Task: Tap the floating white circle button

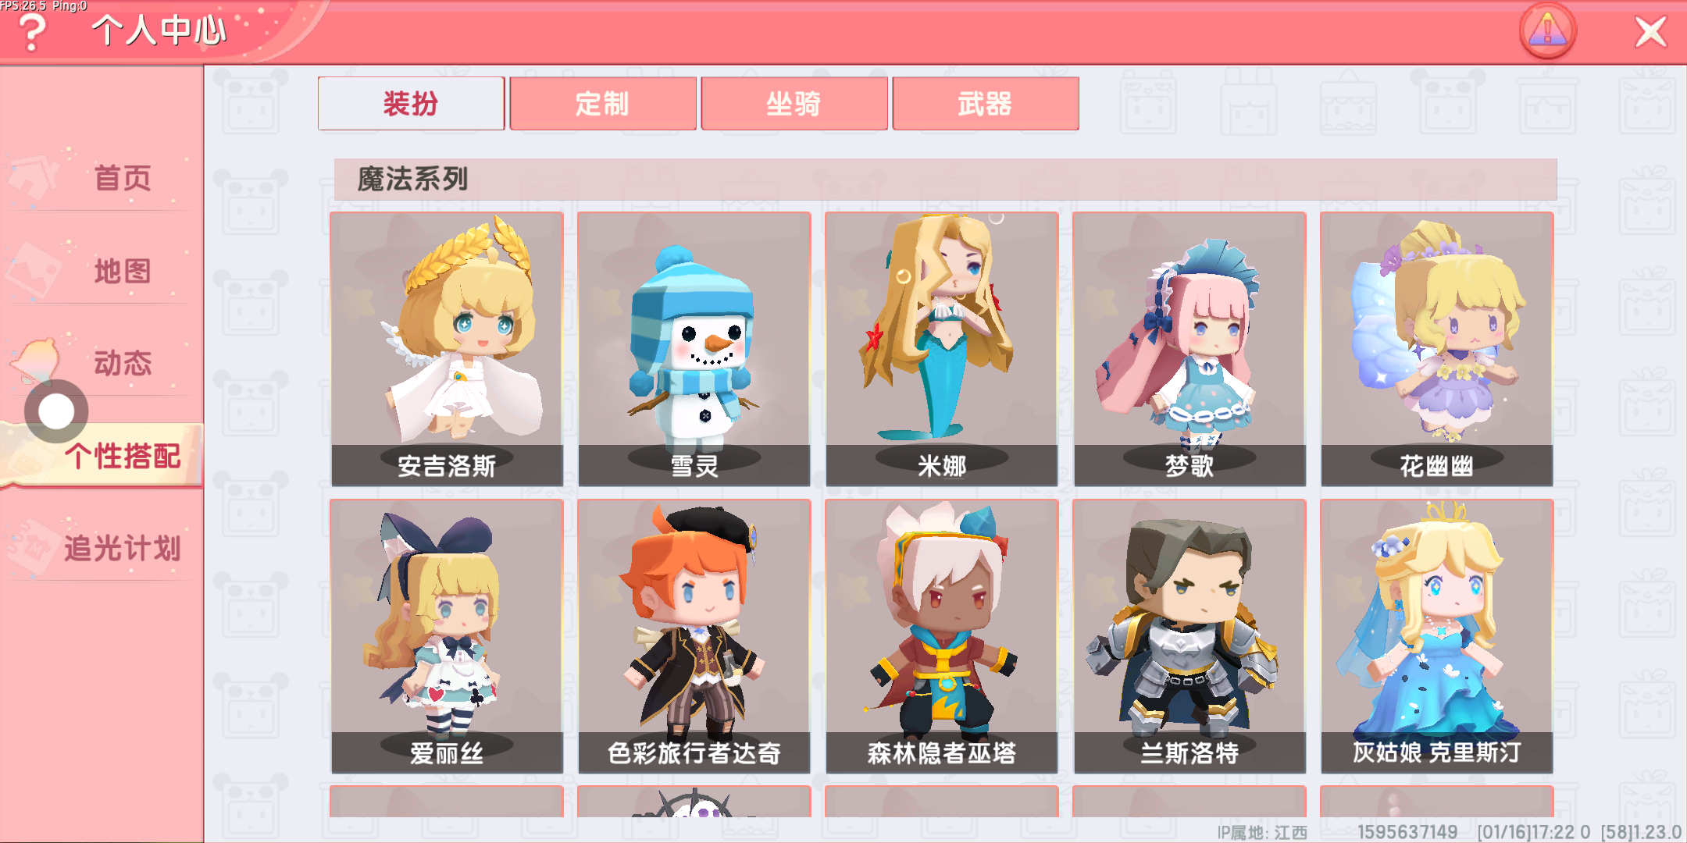Action: tap(56, 411)
